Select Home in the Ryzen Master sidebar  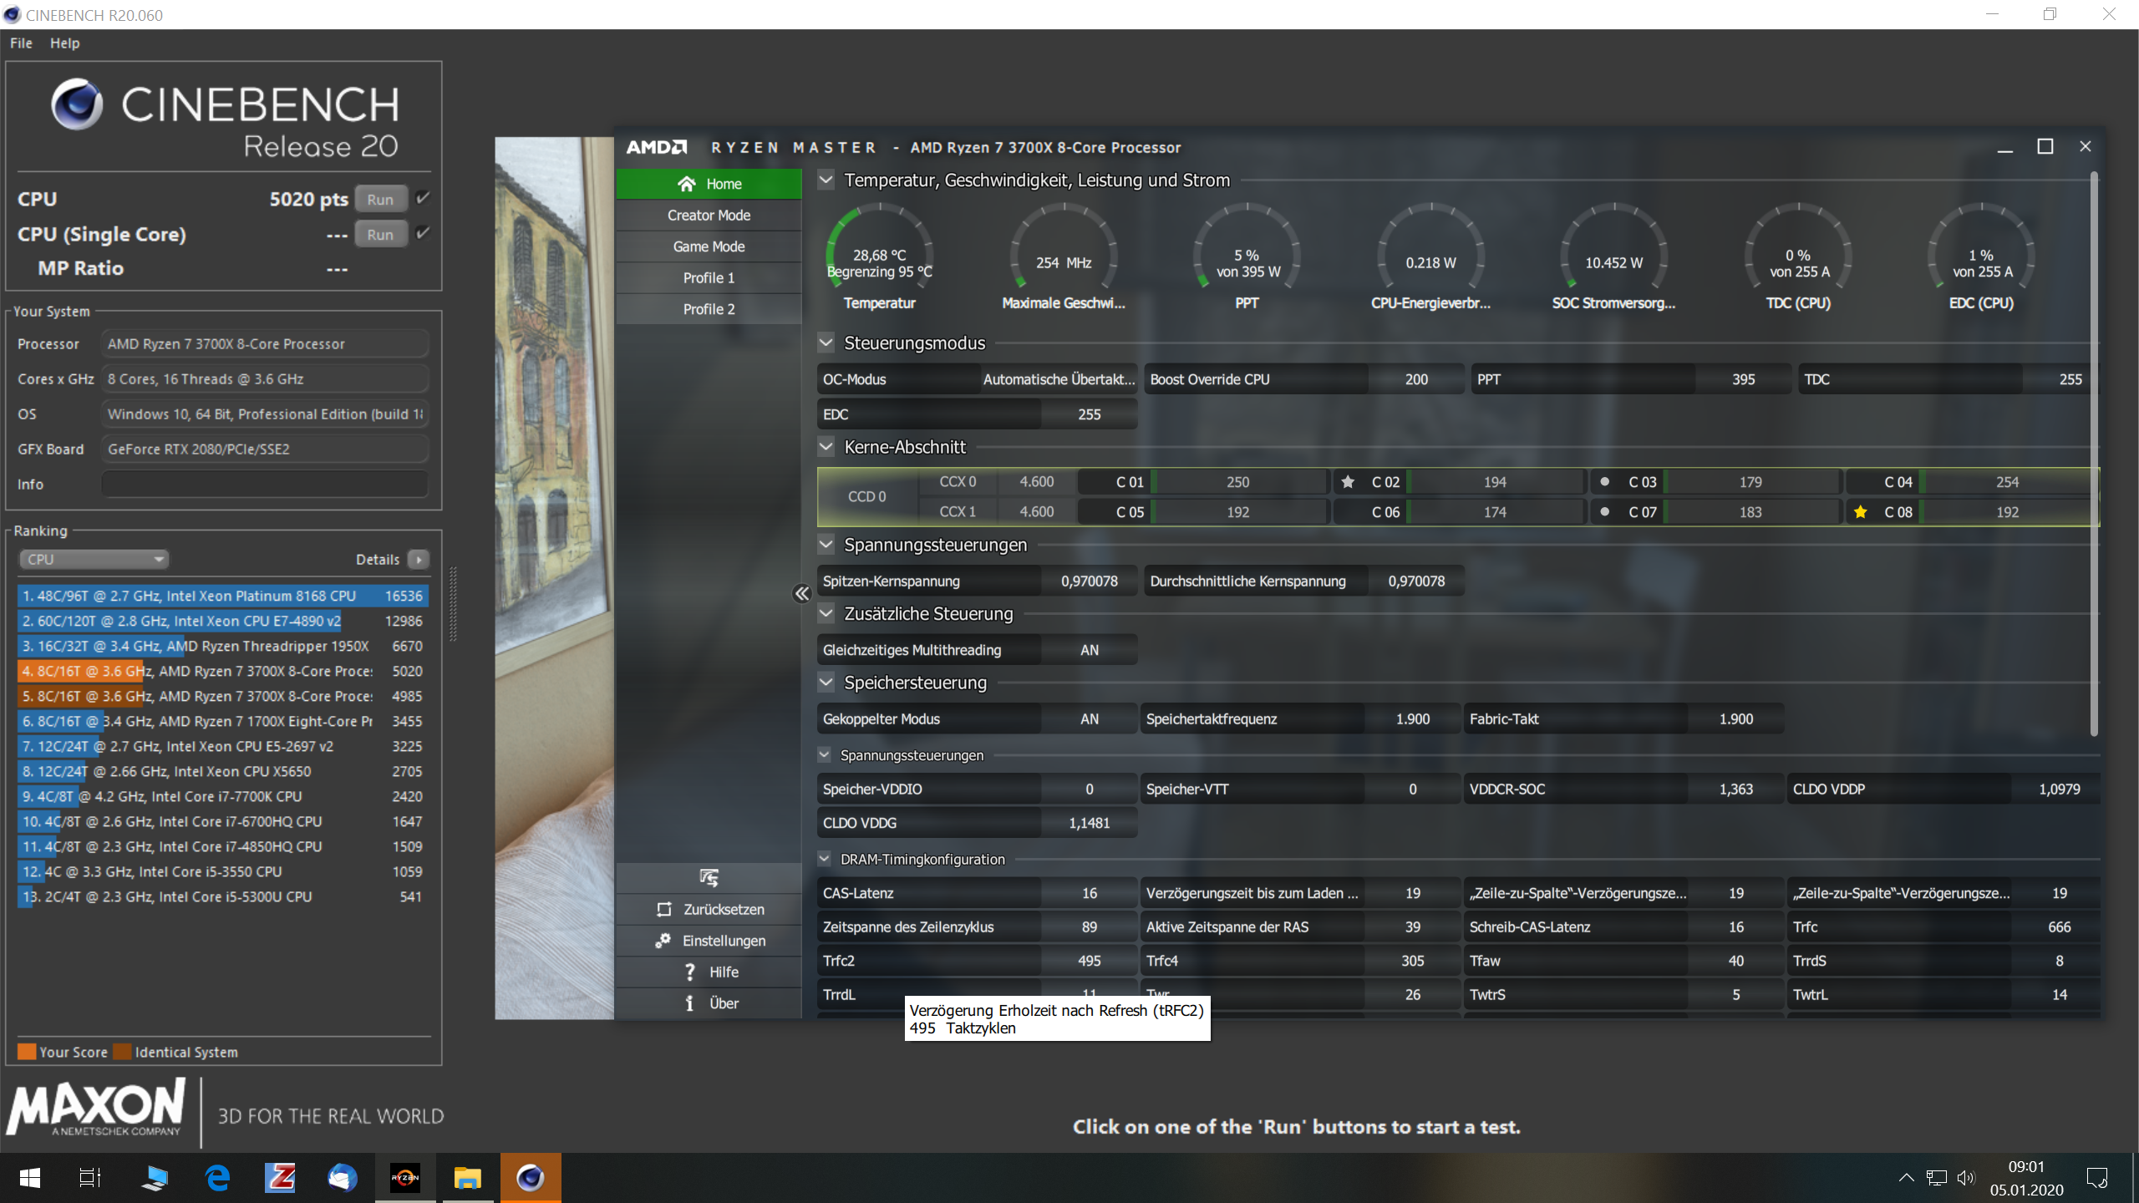tap(709, 183)
